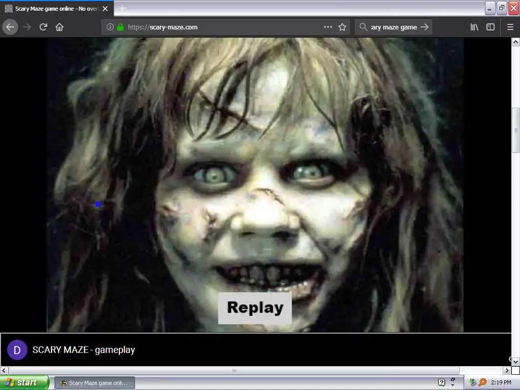Minimize the browser window
Image resolution: width=520 pixels, height=390 pixels.
(490, 8)
